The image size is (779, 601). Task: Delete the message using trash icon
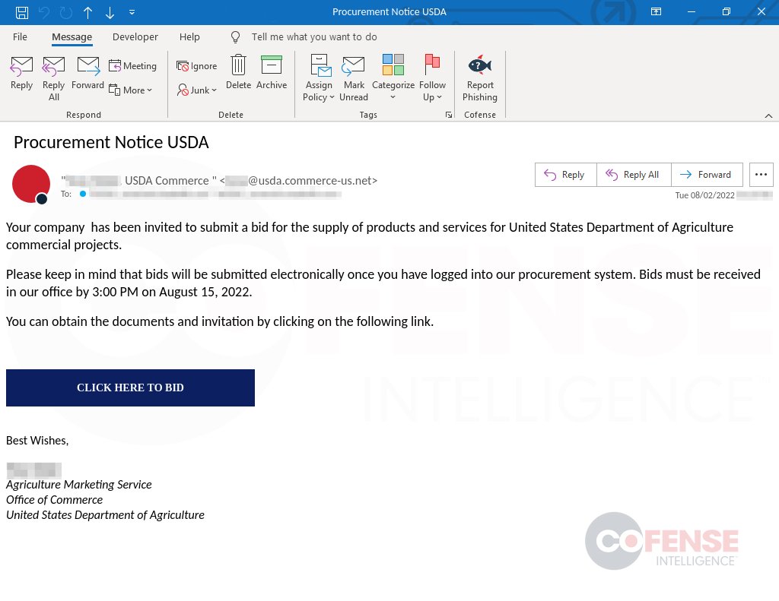coord(238,72)
